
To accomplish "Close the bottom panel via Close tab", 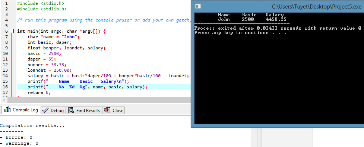I will 114,111.
